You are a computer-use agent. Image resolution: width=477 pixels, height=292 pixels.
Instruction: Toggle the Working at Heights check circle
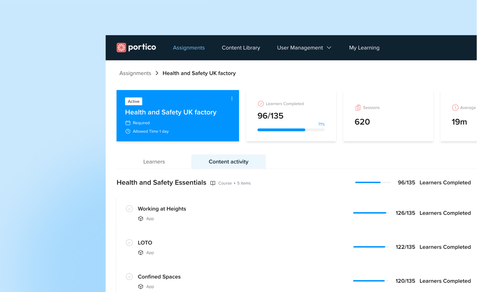tap(129, 209)
